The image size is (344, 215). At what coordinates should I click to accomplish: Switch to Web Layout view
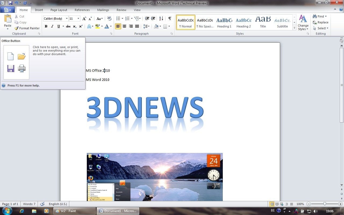pyautogui.click(x=282, y=204)
